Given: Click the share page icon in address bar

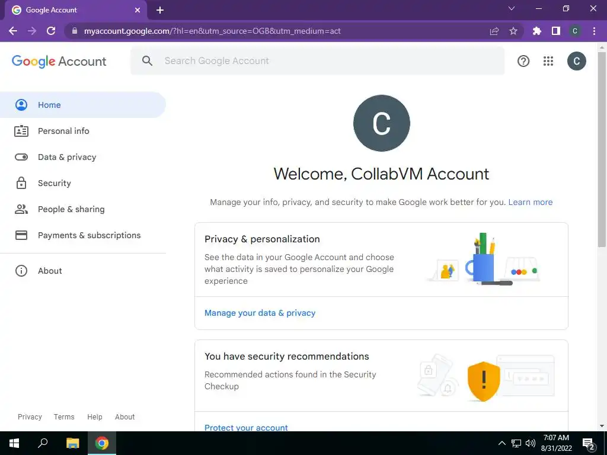Looking at the screenshot, I should point(494,31).
